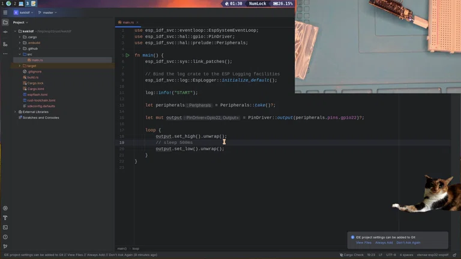Open the master branch dropdown
The width and height of the screenshot is (461, 259).
(47, 13)
